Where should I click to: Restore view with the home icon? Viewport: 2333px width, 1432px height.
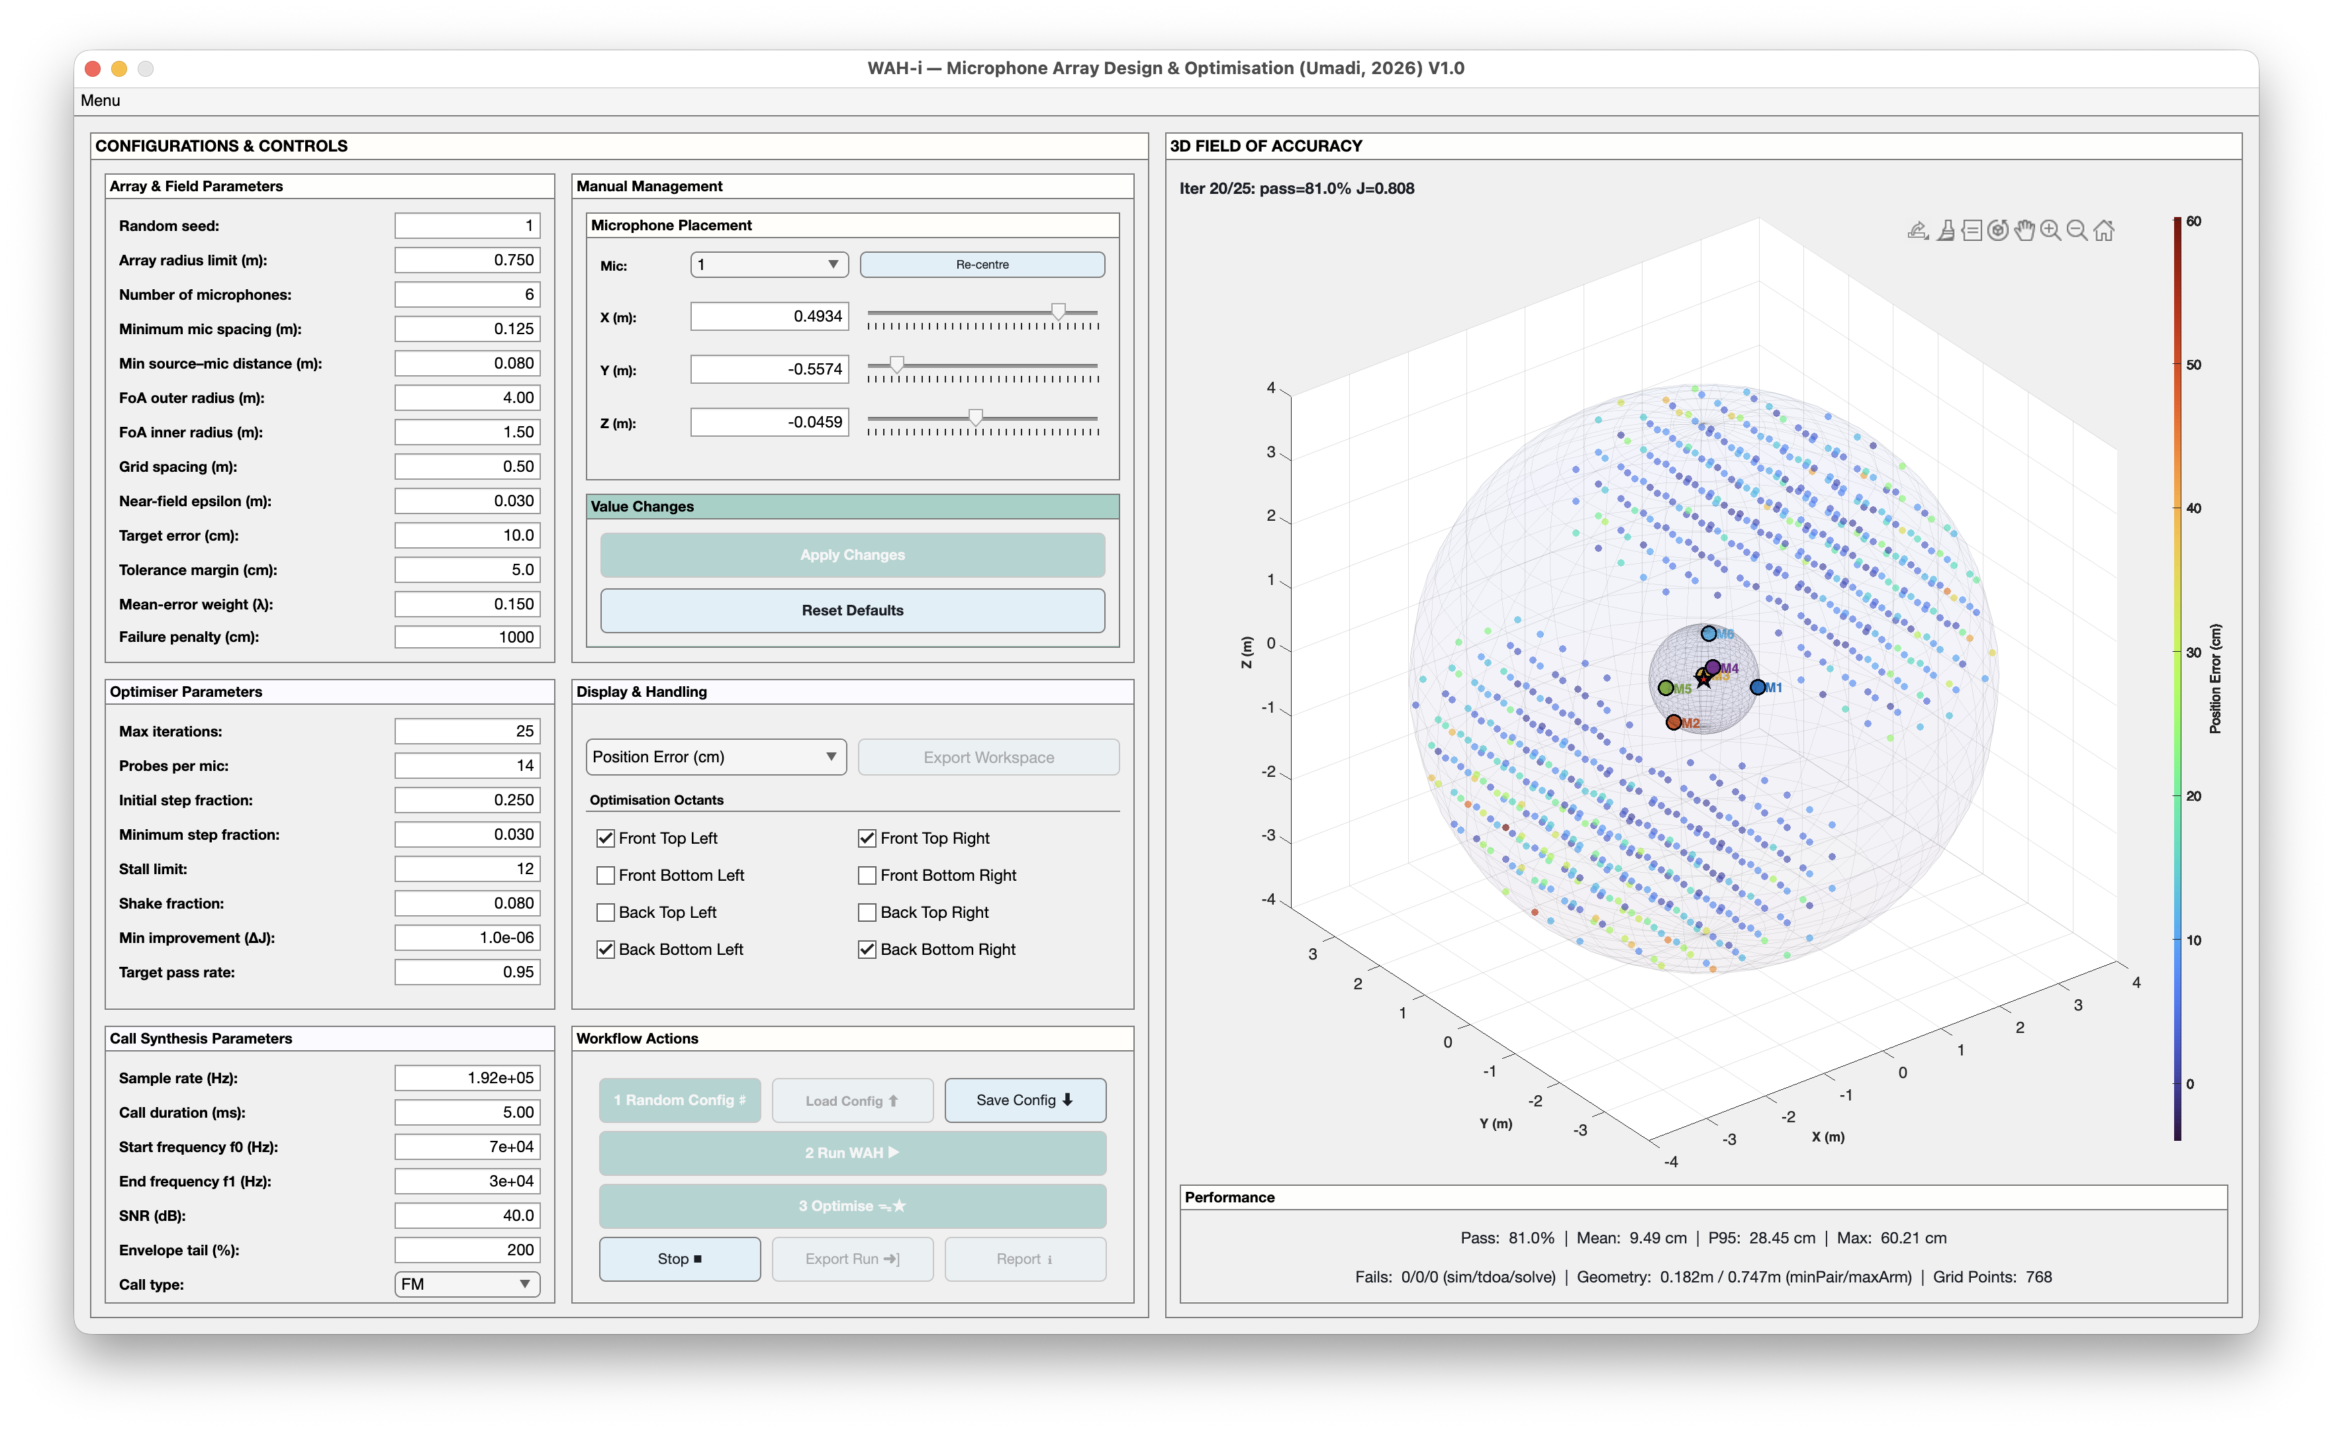point(2104,230)
